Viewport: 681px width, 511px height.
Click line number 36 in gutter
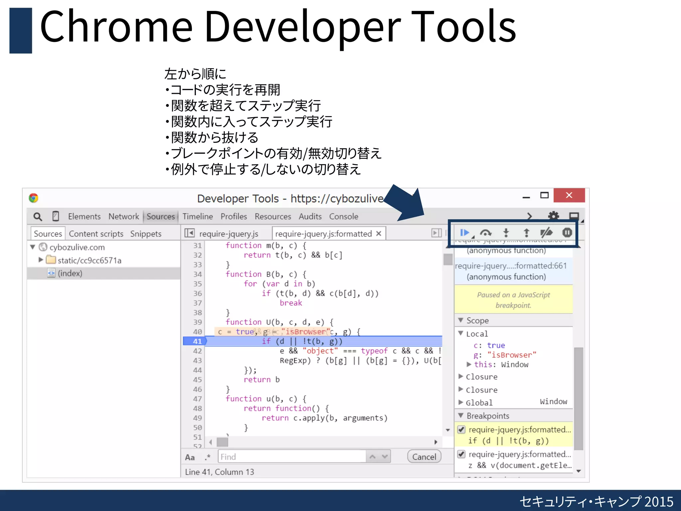point(198,293)
